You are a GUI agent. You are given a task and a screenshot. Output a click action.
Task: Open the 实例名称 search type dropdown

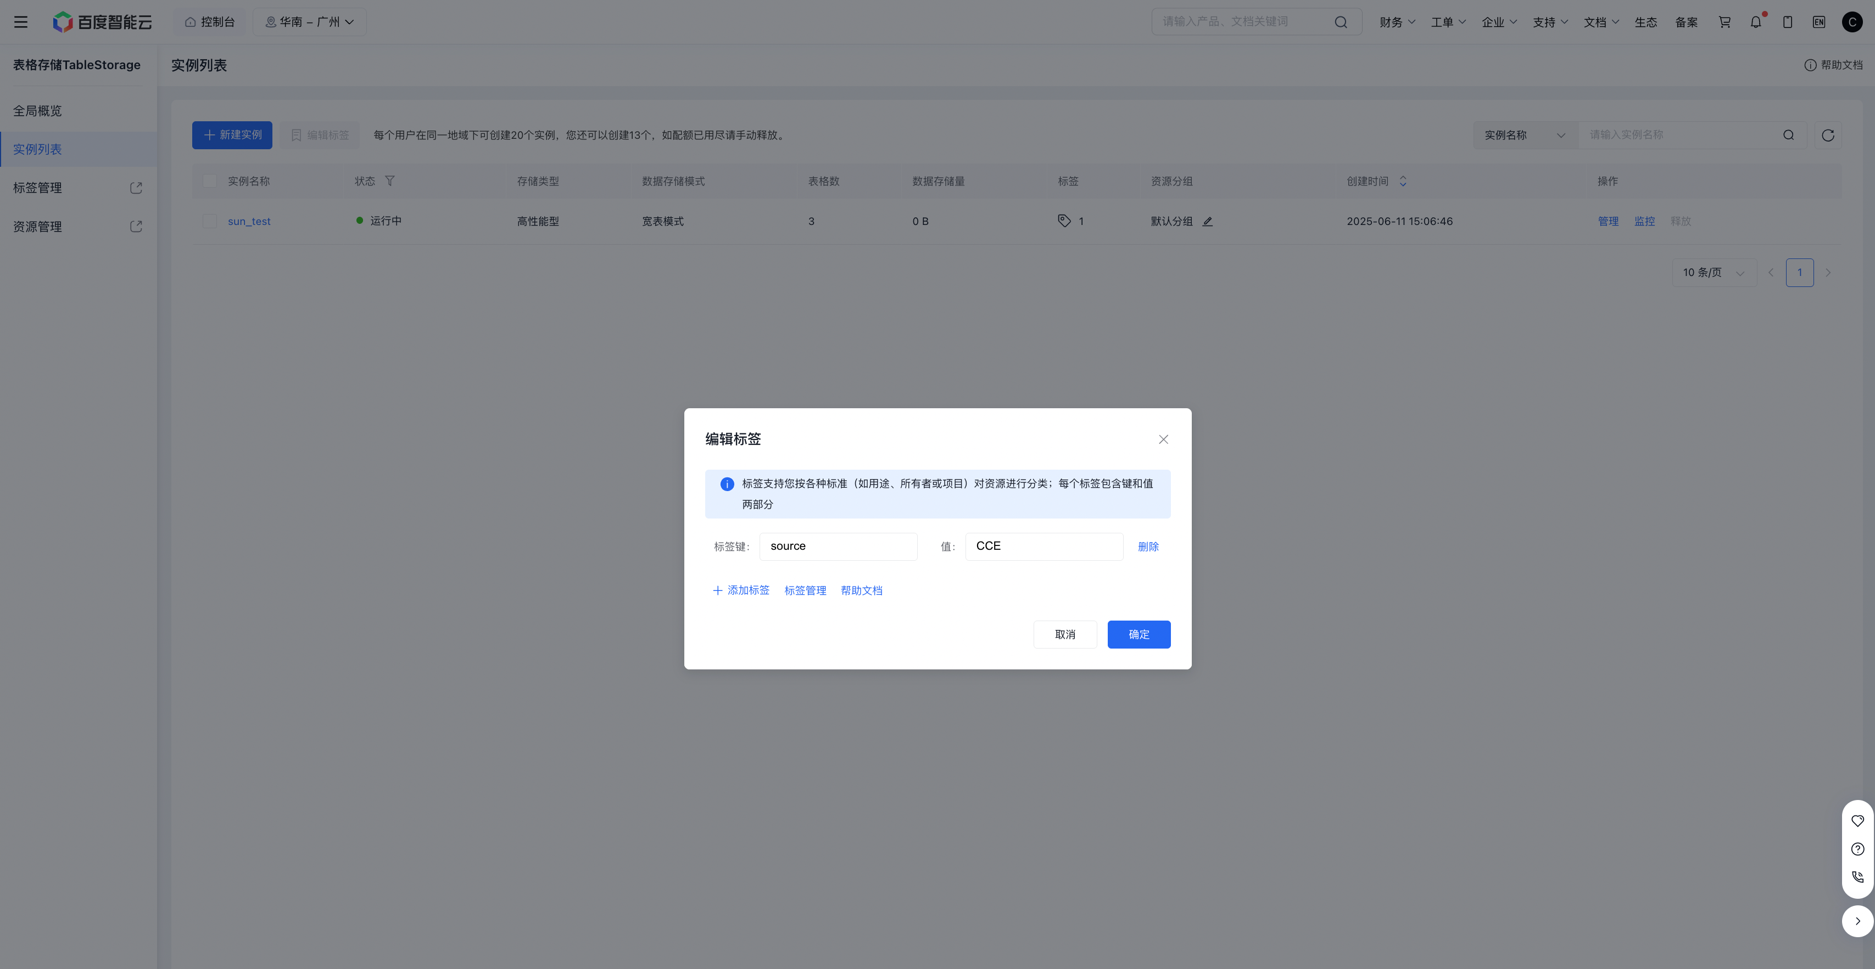pyautogui.click(x=1524, y=135)
